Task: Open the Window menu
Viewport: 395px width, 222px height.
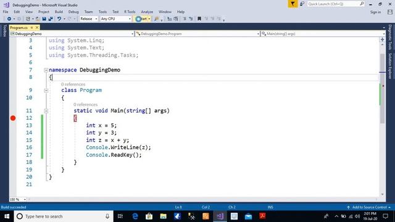Action: tap(165, 12)
